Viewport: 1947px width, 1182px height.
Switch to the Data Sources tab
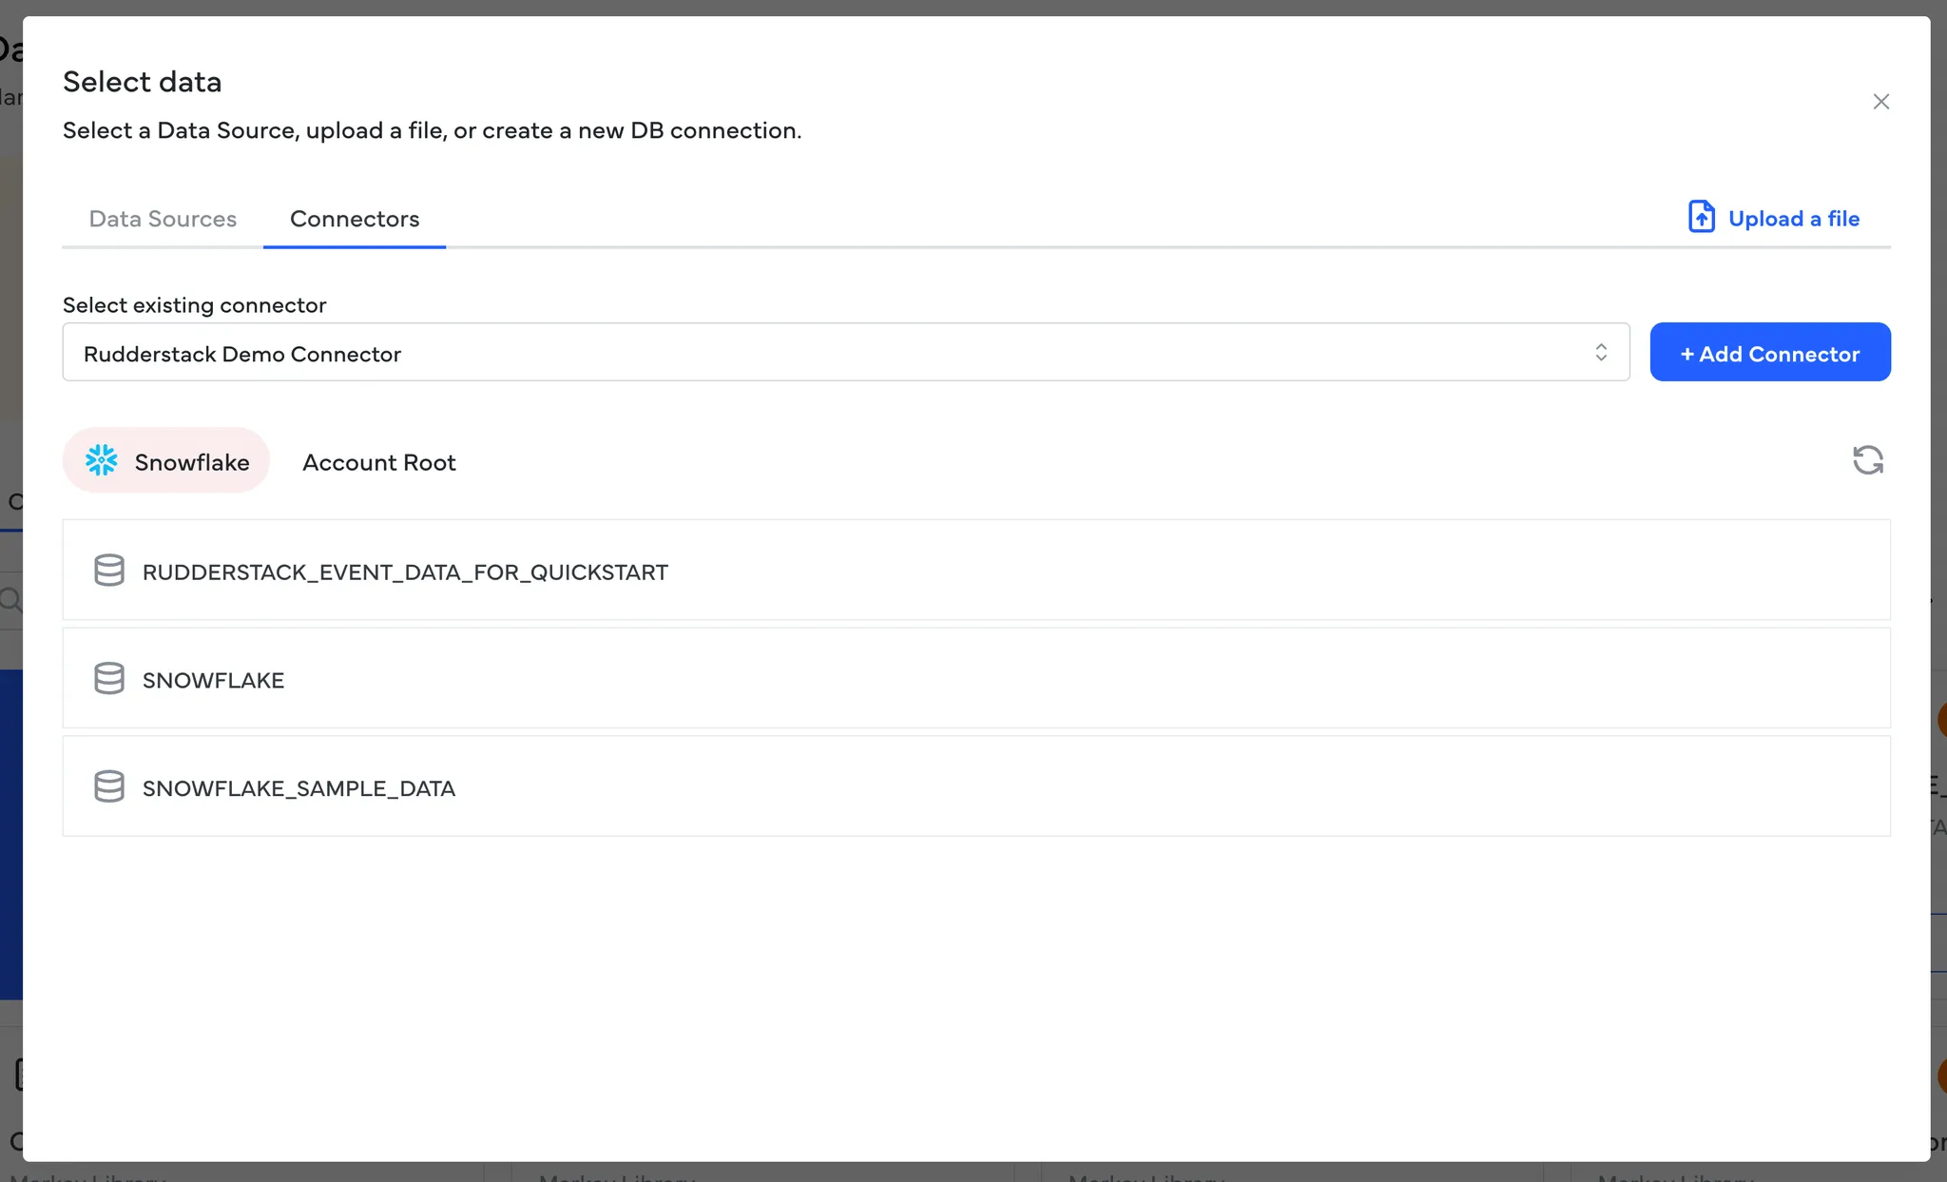(163, 219)
